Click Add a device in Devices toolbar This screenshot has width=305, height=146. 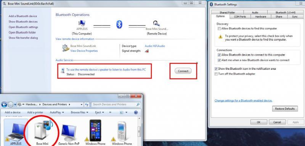(13, 112)
